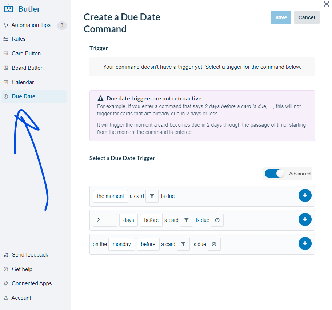Select Due Date section in sidebar
This screenshot has height=310, width=332.
34,96
